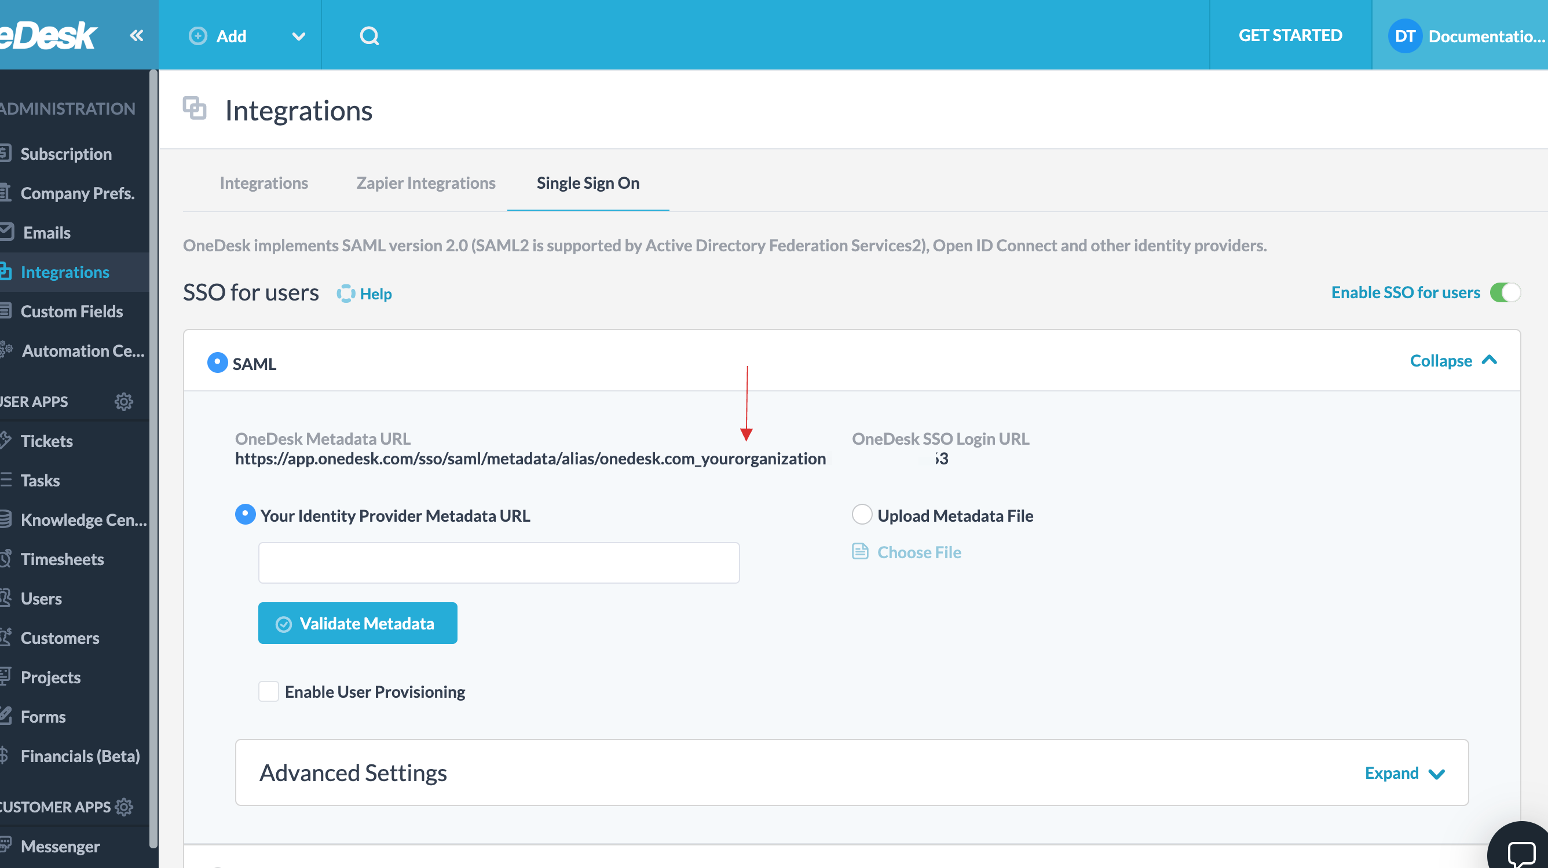The image size is (1548, 868).
Task: Click the Identity Provider Metadata URL input
Action: [499, 563]
